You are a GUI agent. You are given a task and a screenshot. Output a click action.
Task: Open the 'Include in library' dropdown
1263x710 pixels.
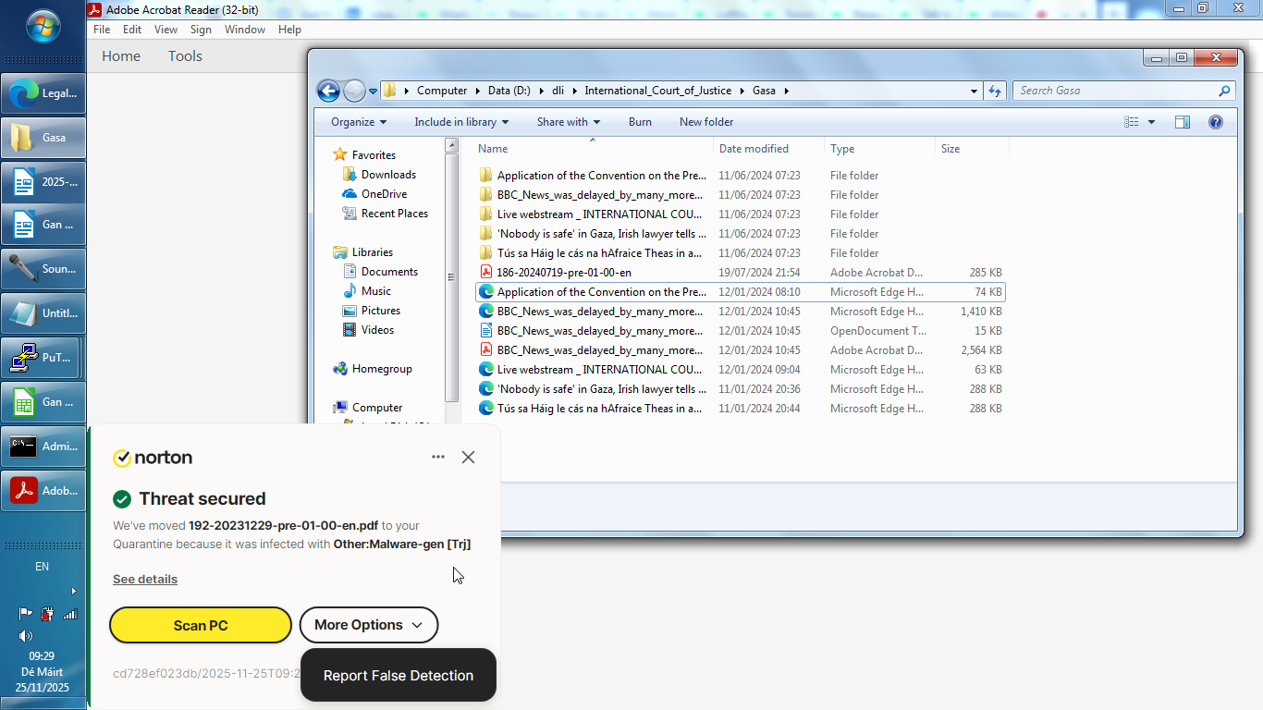(x=462, y=122)
